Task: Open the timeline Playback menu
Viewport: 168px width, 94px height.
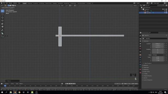Action: tap(7, 84)
